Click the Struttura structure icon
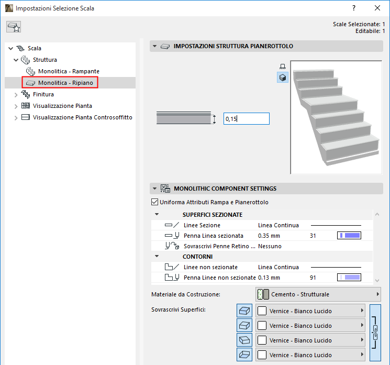 point(25,60)
